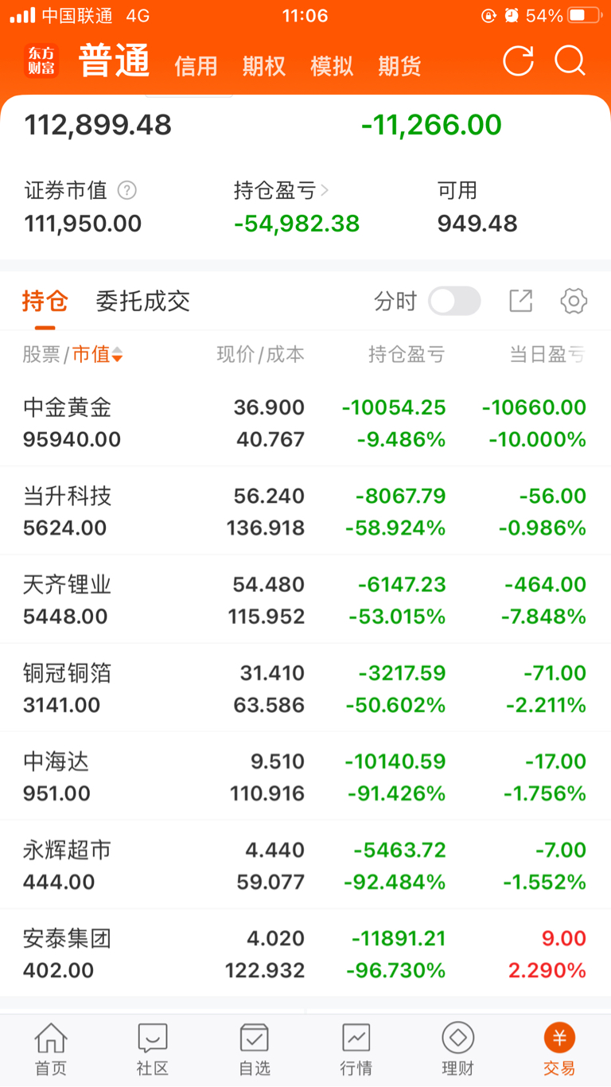
Task: Sort holdings by 市值 arrows
Action: (117, 355)
